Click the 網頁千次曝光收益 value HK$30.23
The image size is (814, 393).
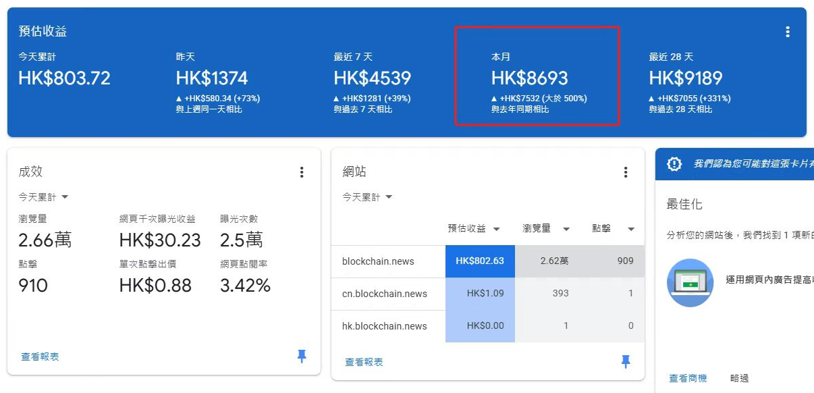point(160,240)
